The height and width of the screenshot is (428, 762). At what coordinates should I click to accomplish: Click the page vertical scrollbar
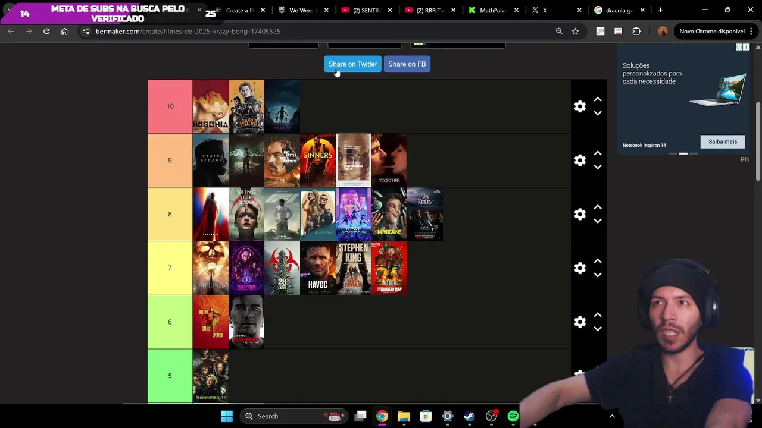pyautogui.click(x=758, y=141)
